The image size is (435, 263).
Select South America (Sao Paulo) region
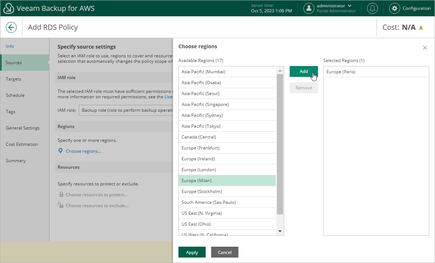pyautogui.click(x=227, y=202)
